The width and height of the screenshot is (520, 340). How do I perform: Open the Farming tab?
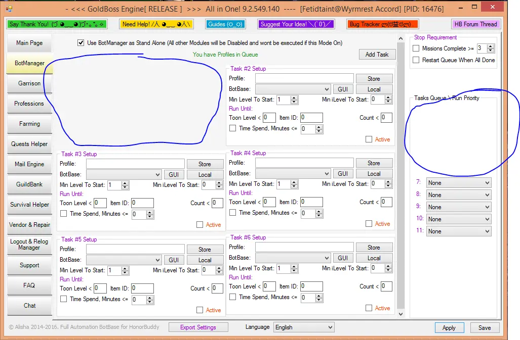(29, 124)
